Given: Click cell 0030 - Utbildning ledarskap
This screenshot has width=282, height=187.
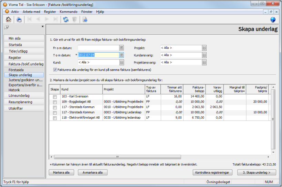Looking at the screenshot, I should pos(124,118).
